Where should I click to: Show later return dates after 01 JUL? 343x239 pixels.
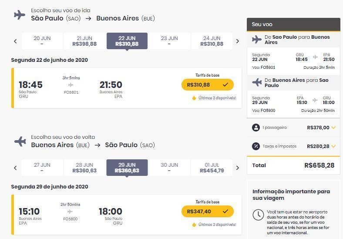click(238, 168)
